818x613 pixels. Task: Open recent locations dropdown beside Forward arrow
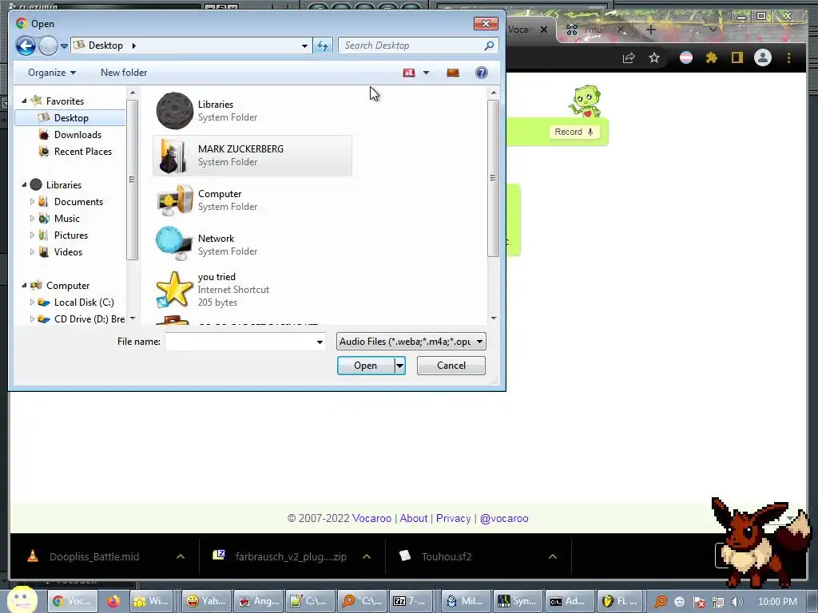tap(64, 45)
